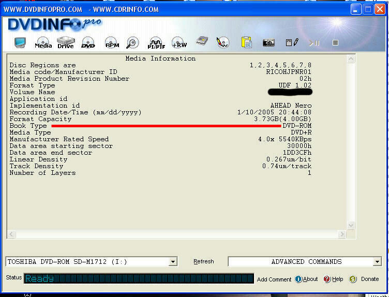Click the DVD disc toolbar icon
The height and width of the screenshot is (297, 389).
(x=88, y=42)
